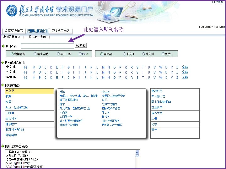Select the 全部期刊 radio option
Screen dimensions: 226x169
[x=102, y=54]
